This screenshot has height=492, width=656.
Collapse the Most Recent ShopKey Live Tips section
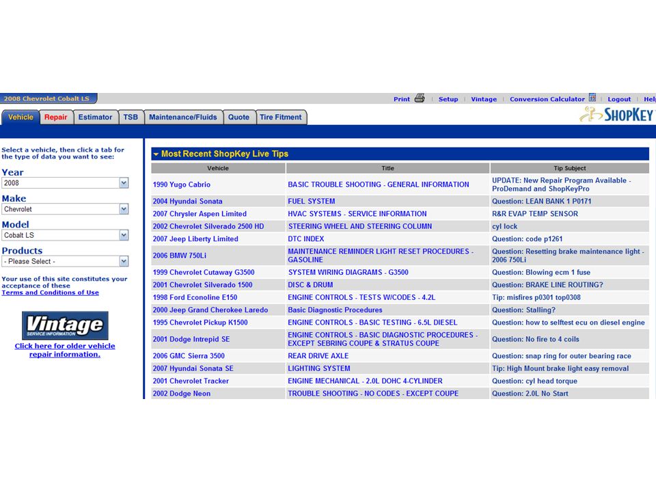(156, 154)
